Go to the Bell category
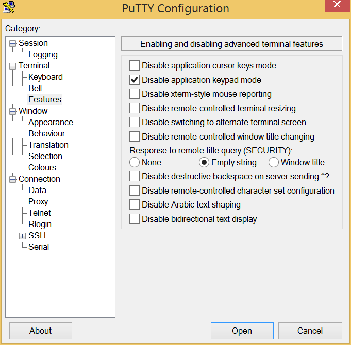 pos(35,89)
